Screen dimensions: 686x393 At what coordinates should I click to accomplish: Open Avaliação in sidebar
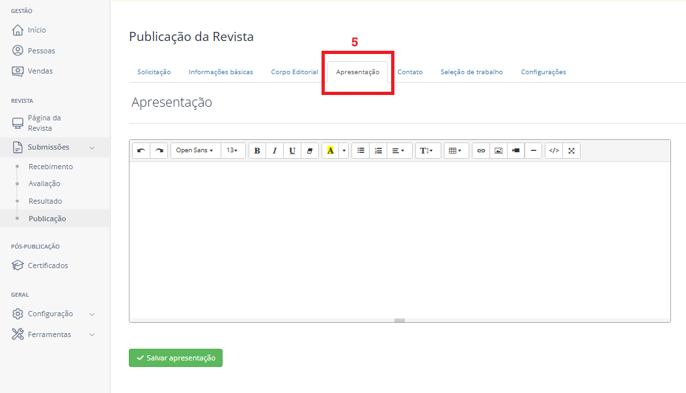(44, 183)
